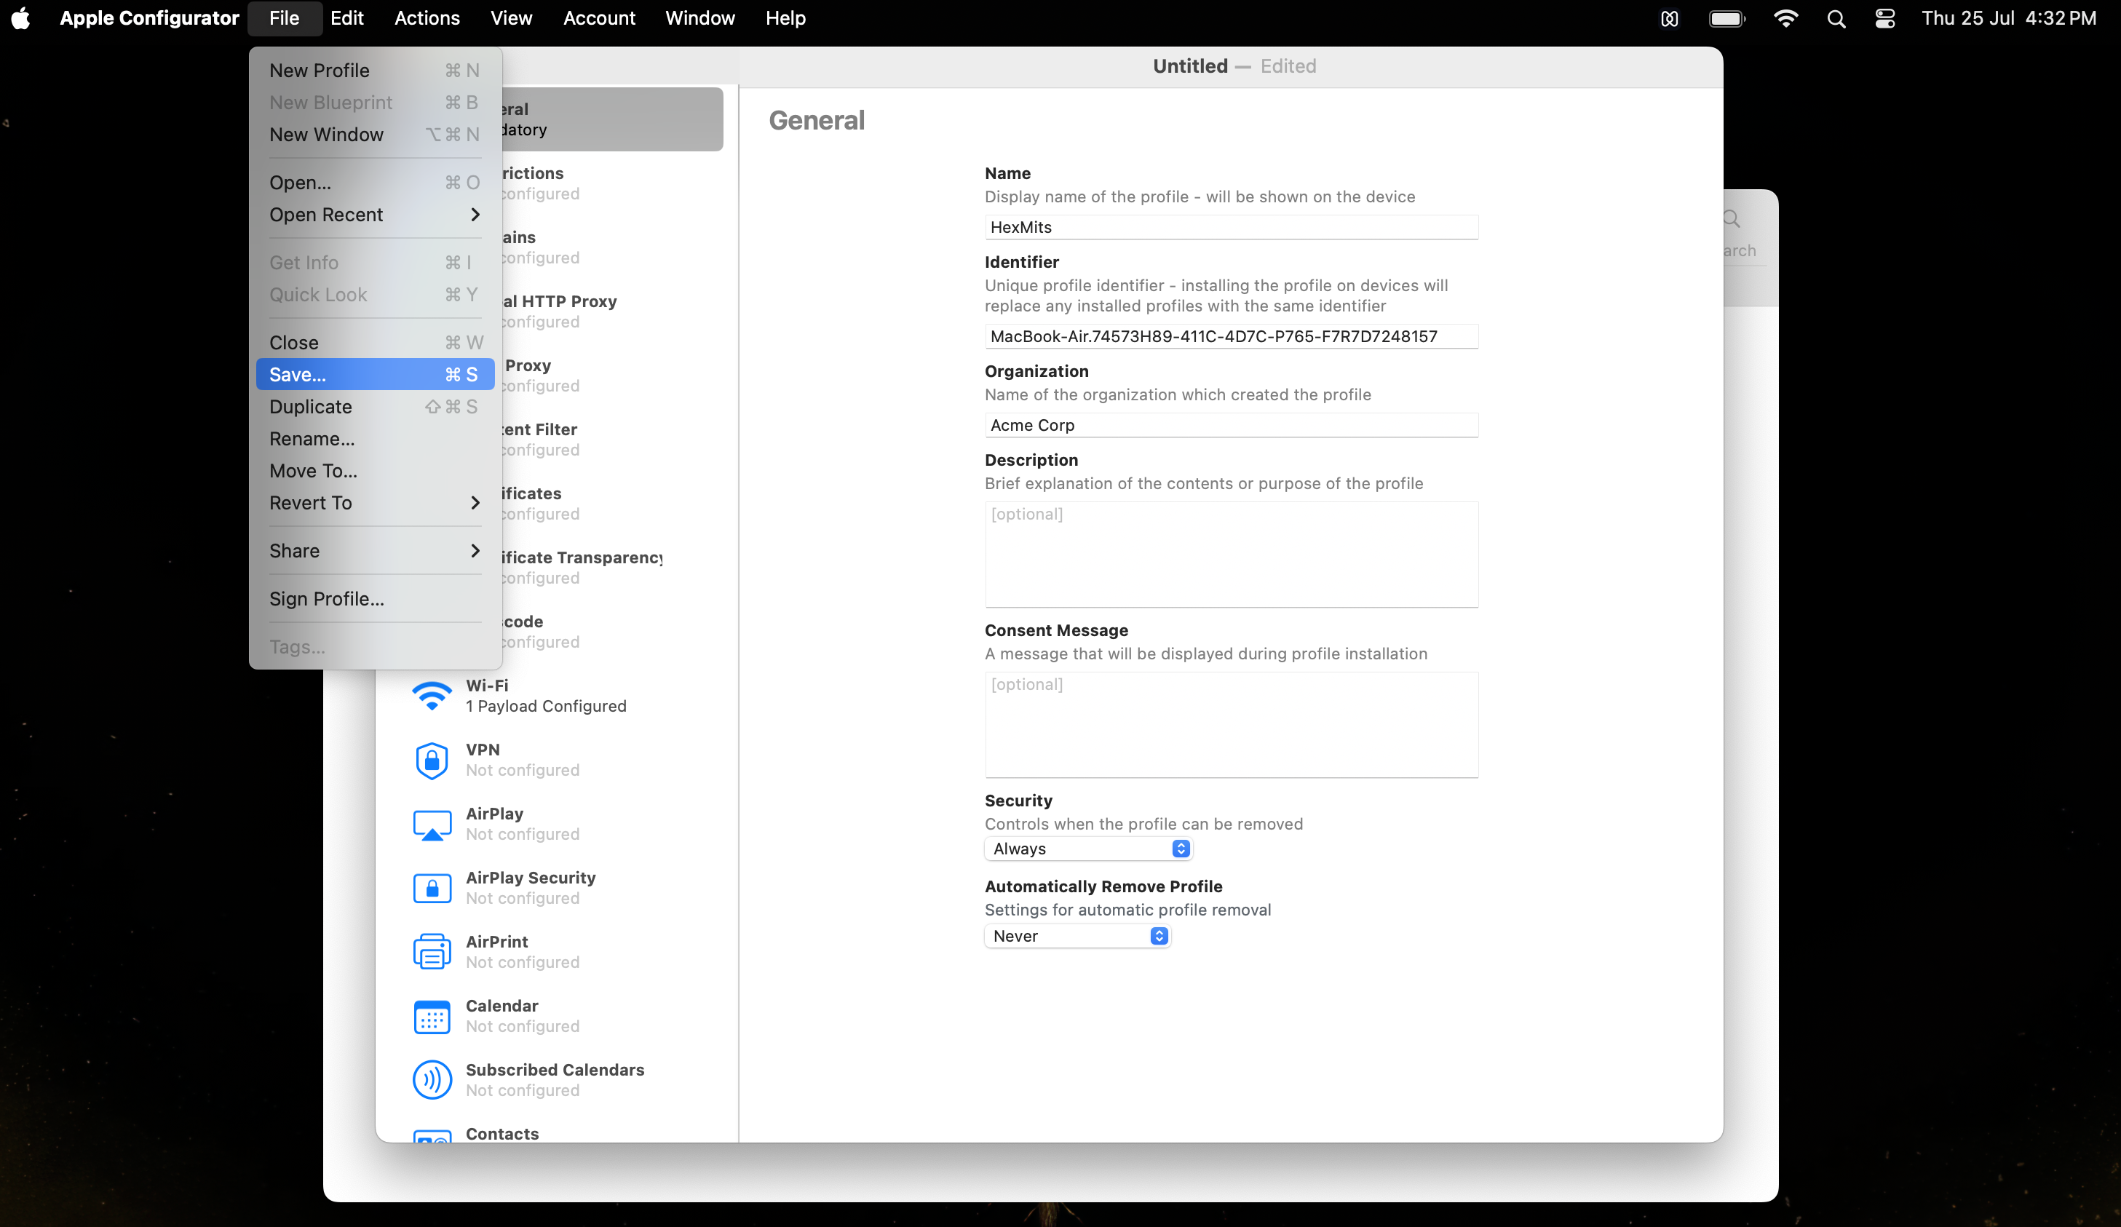Image resolution: width=2121 pixels, height=1227 pixels.
Task: Open the Account menu
Action: point(599,17)
